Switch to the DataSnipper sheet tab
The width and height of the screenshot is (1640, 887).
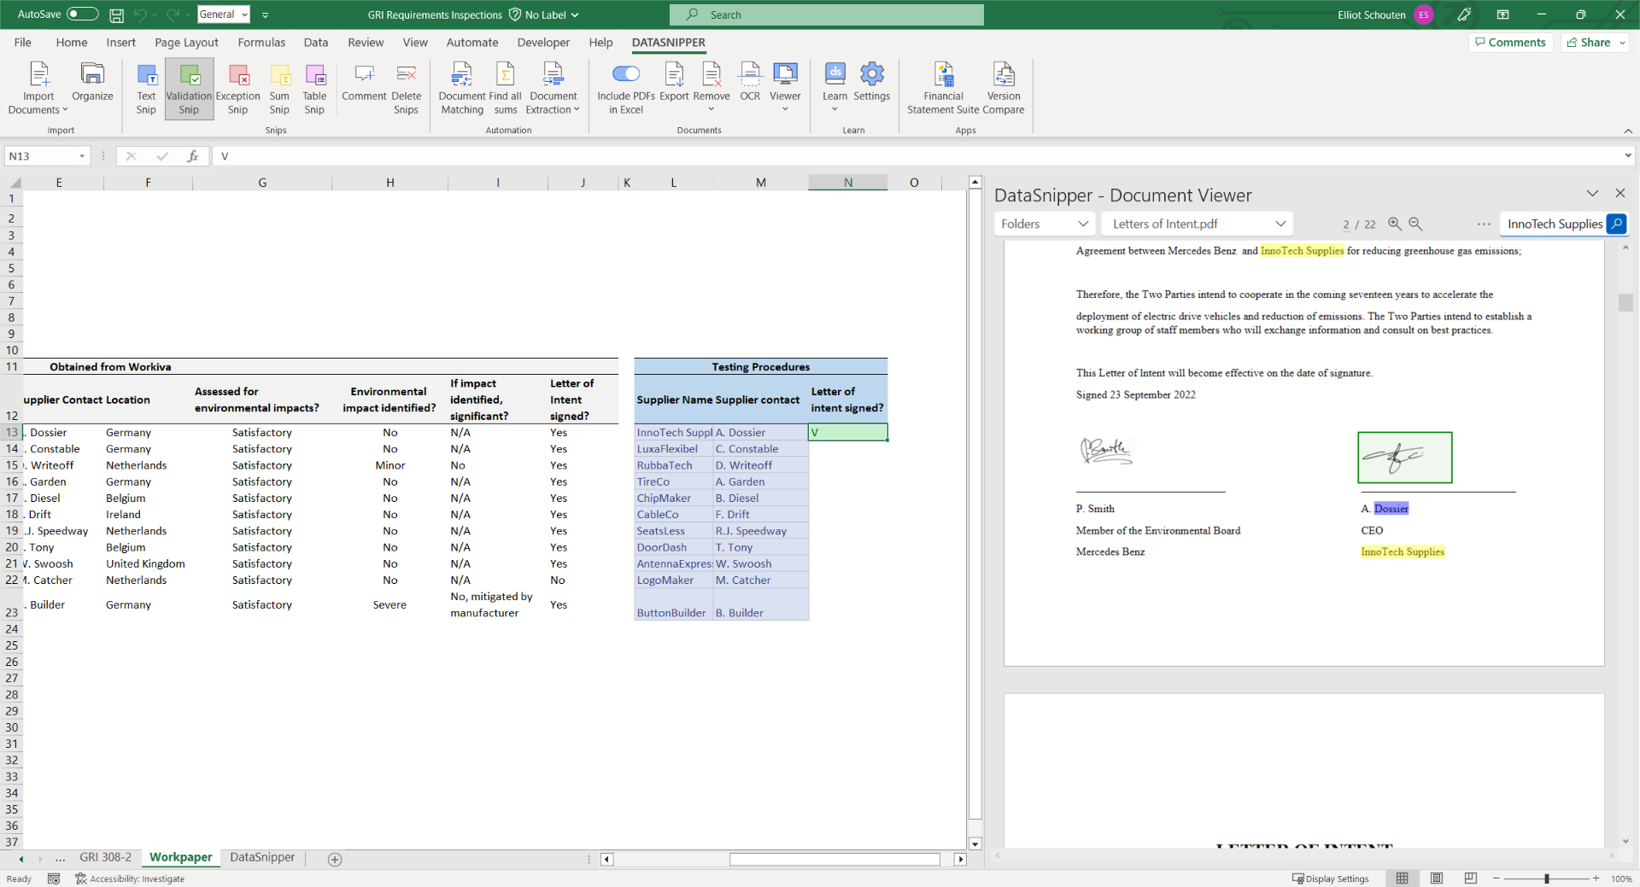(262, 857)
